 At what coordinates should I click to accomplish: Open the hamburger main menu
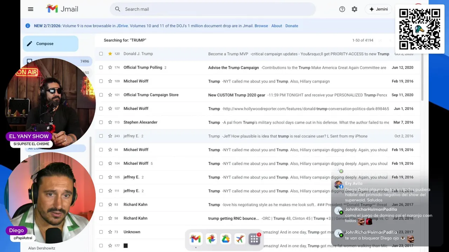click(x=31, y=9)
